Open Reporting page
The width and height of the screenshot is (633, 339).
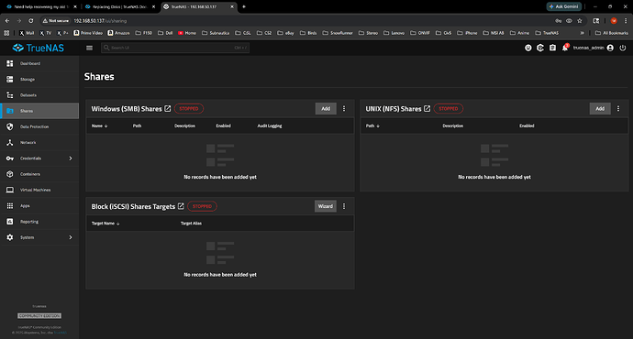(39, 222)
